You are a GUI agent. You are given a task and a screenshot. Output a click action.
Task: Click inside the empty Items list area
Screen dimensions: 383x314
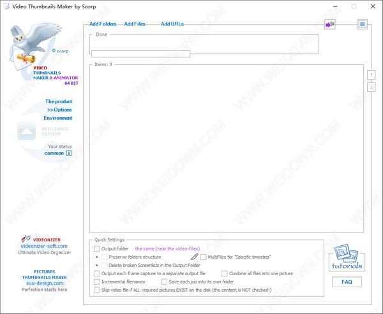[x=227, y=148]
